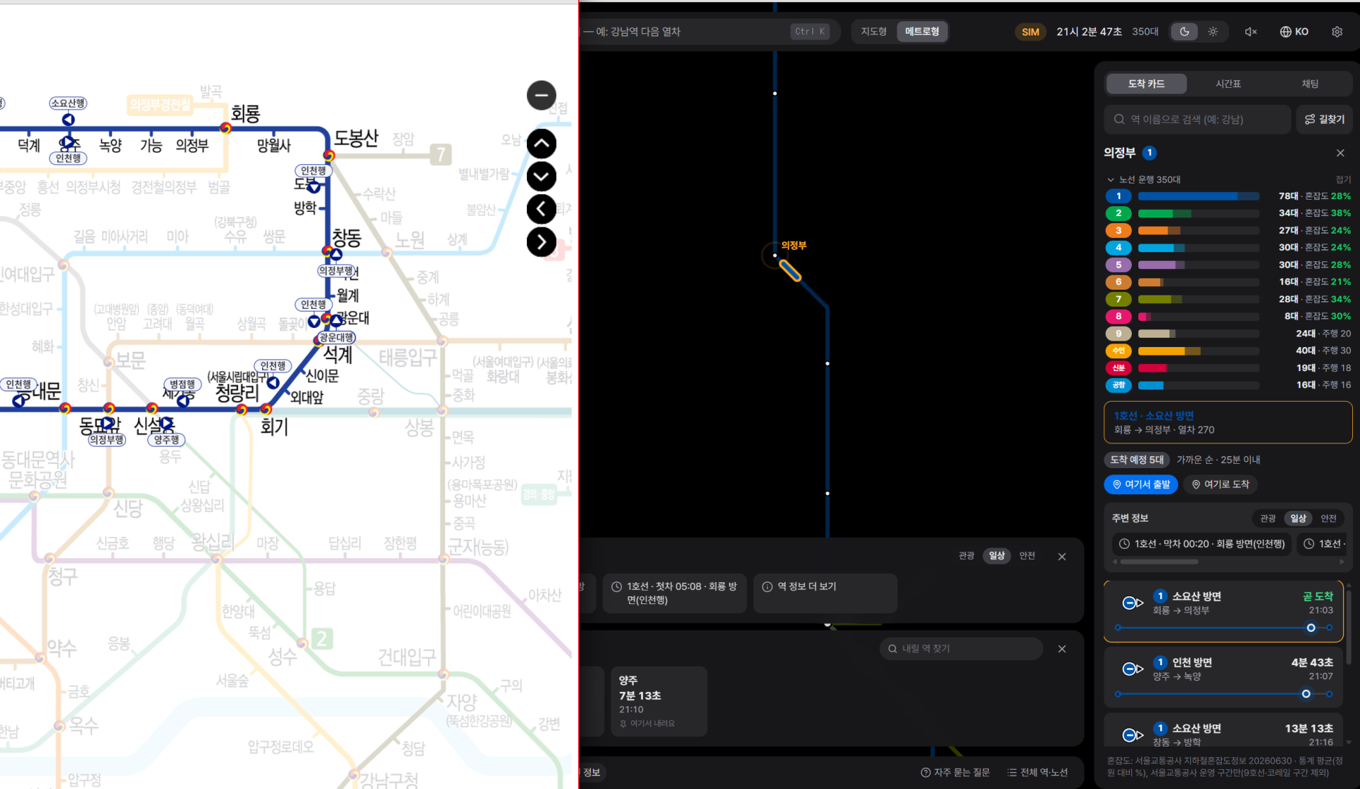This screenshot has width=1360, height=789.
Task: Click 여기서 출발 button
Action: 1141,484
